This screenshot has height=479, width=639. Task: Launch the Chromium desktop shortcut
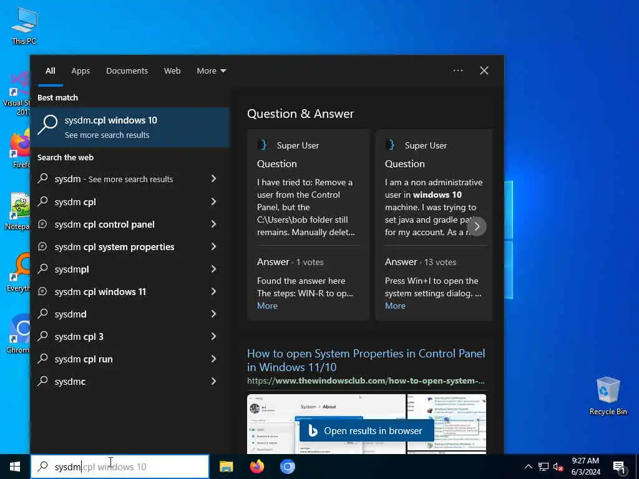(x=19, y=334)
